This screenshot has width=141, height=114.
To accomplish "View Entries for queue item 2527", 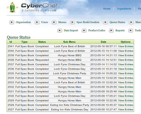I will point(126,109).
